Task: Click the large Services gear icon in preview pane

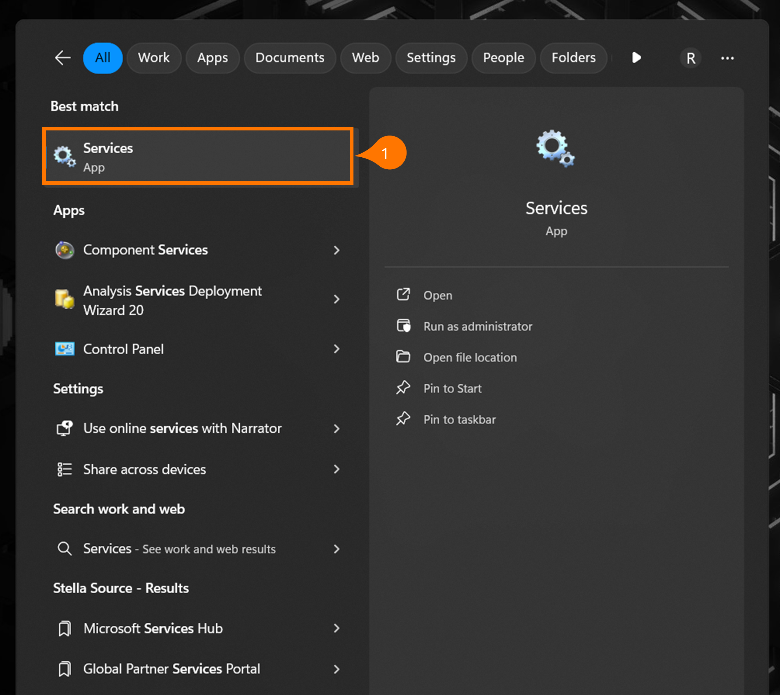Action: tap(555, 148)
